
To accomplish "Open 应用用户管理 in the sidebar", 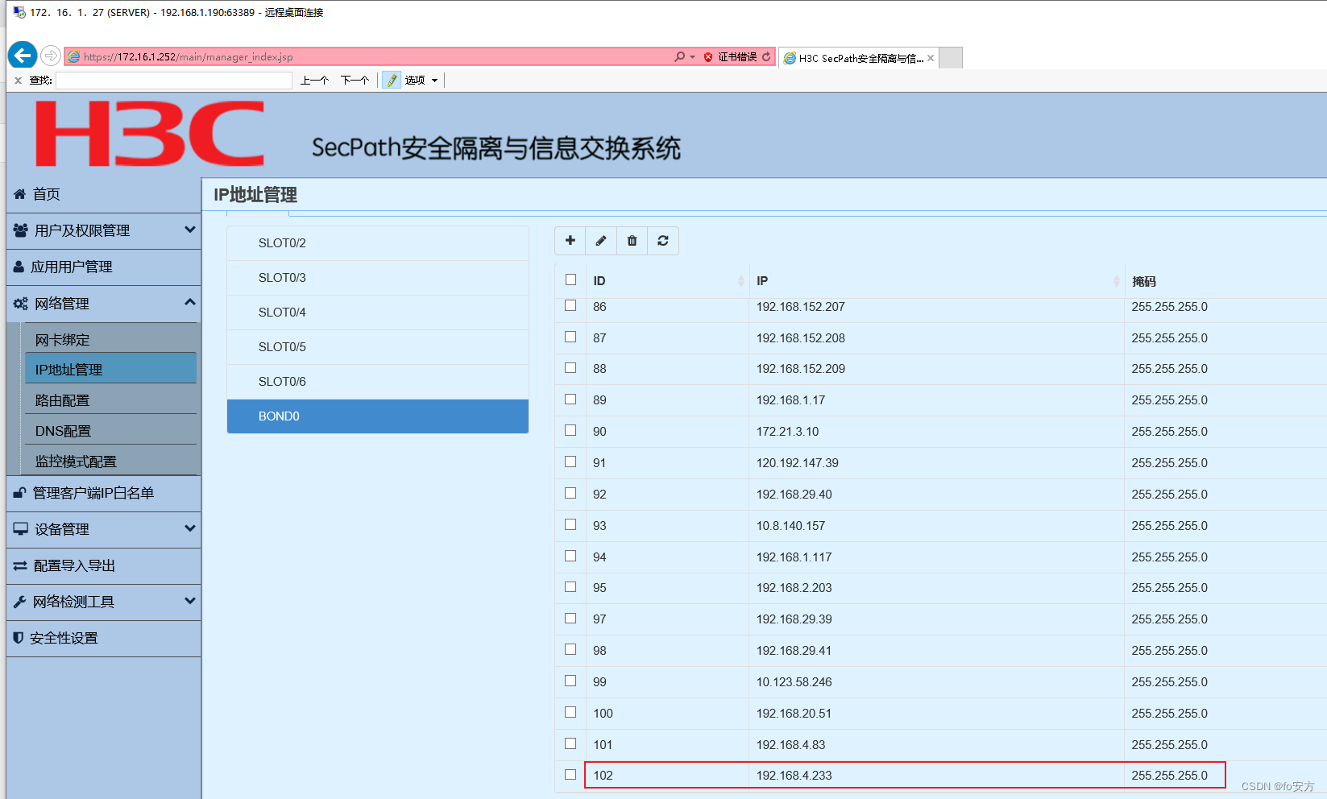I will (x=104, y=267).
